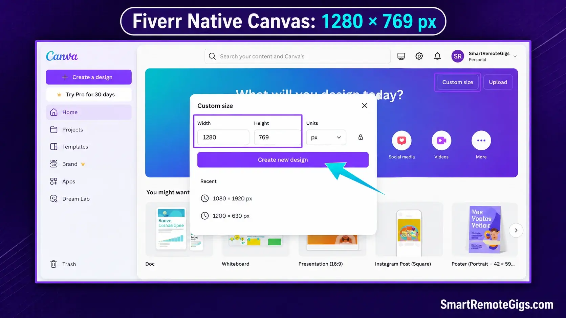
Task: Click the Whiteboard label
Action: [236, 264]
